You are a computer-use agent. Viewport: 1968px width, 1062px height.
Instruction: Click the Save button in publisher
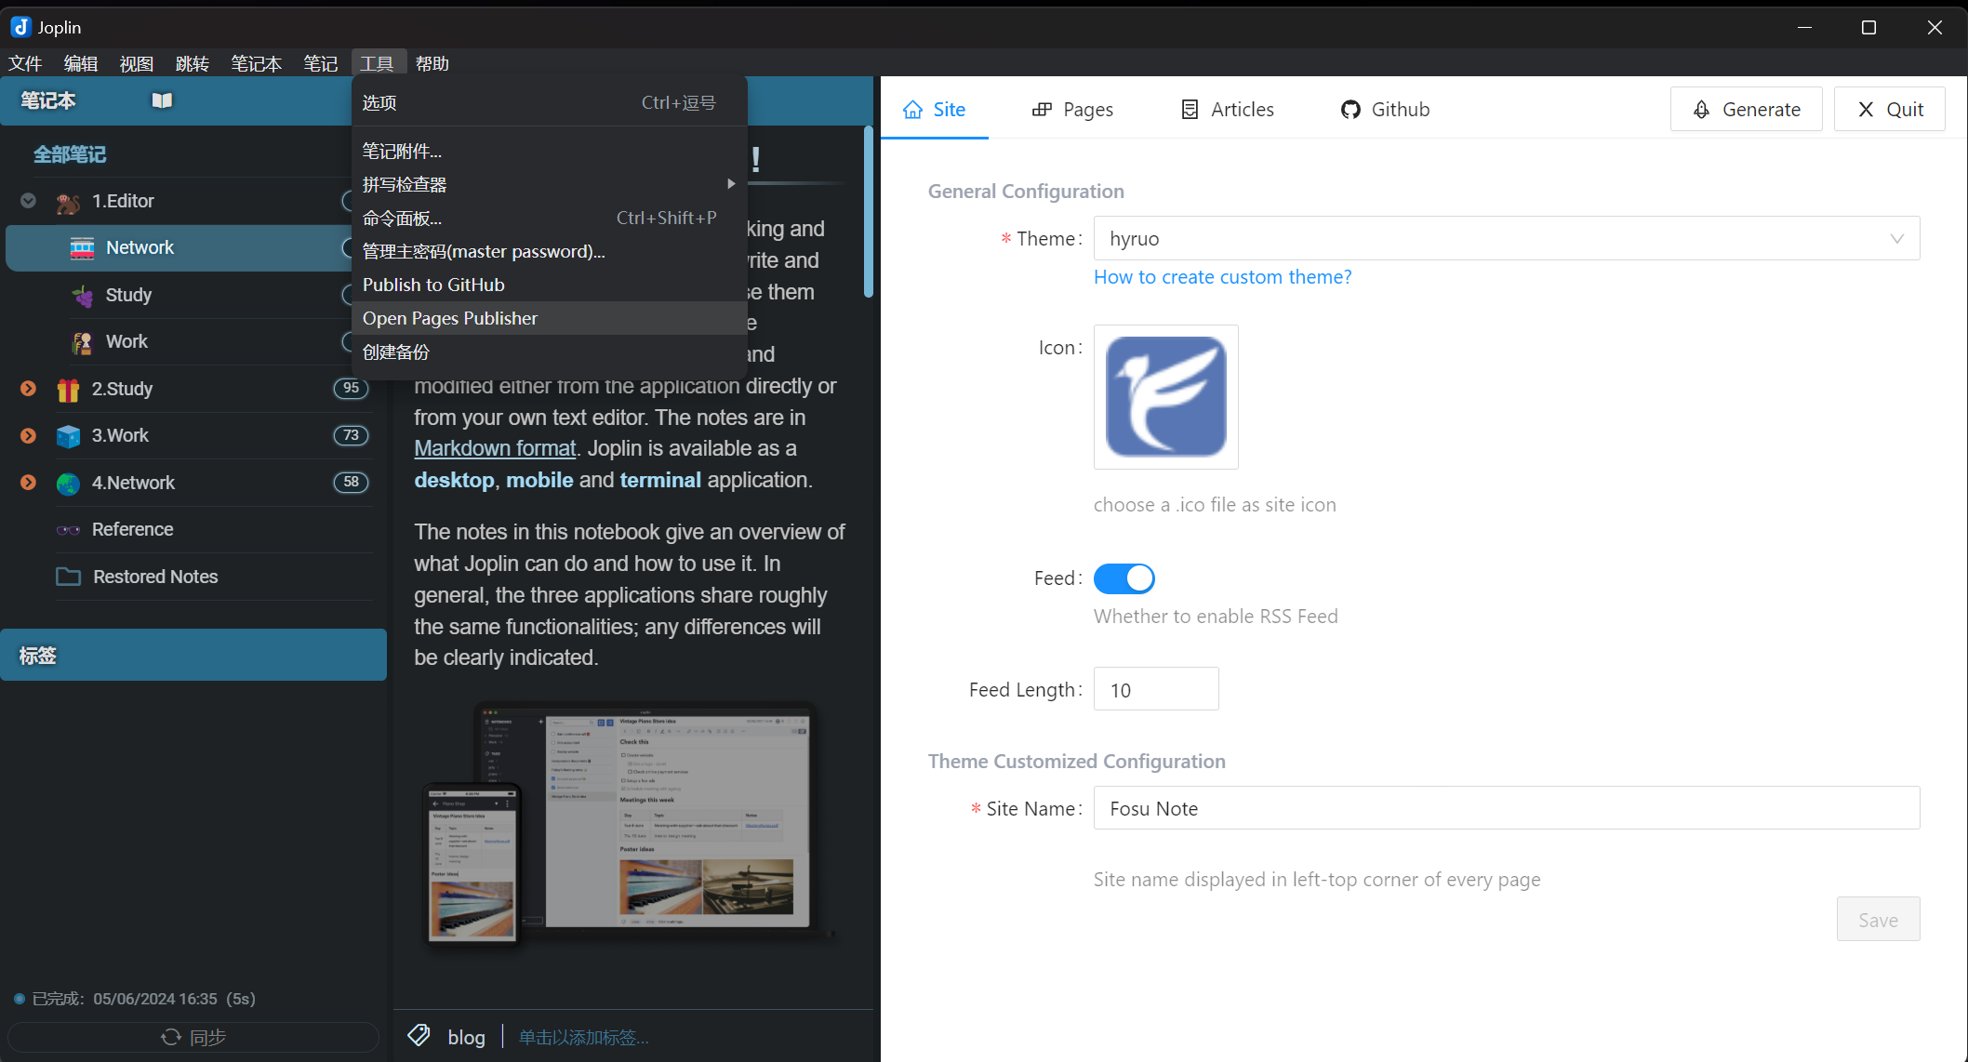pyautogui.click(x=1879, y=920)
